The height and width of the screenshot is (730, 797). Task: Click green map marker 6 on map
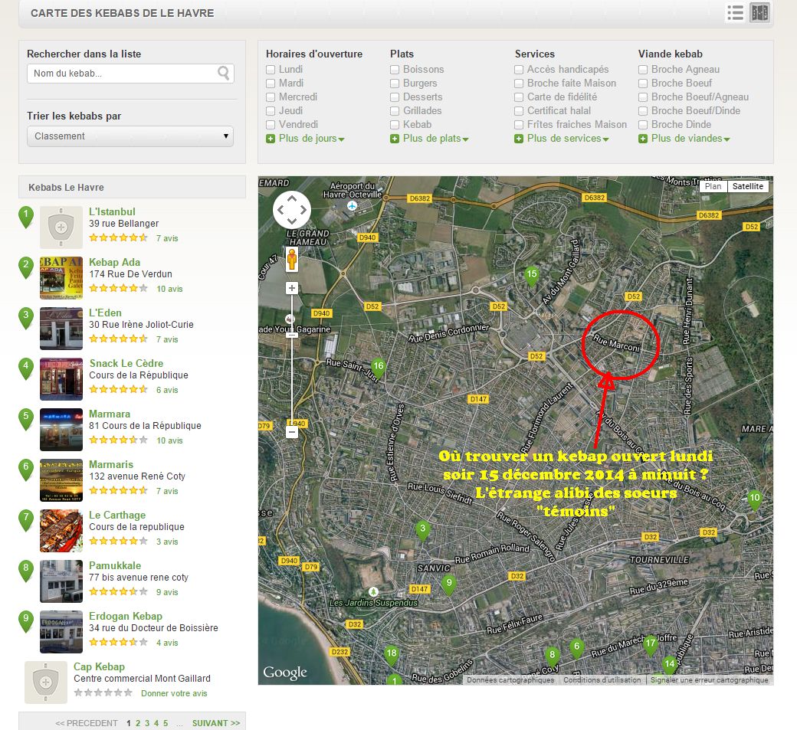[x=576, y=649]
